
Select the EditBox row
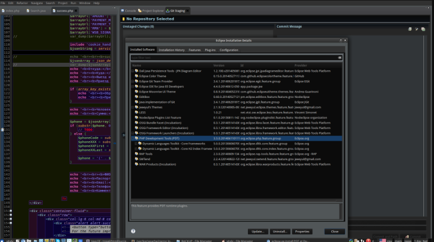[237, 97]
